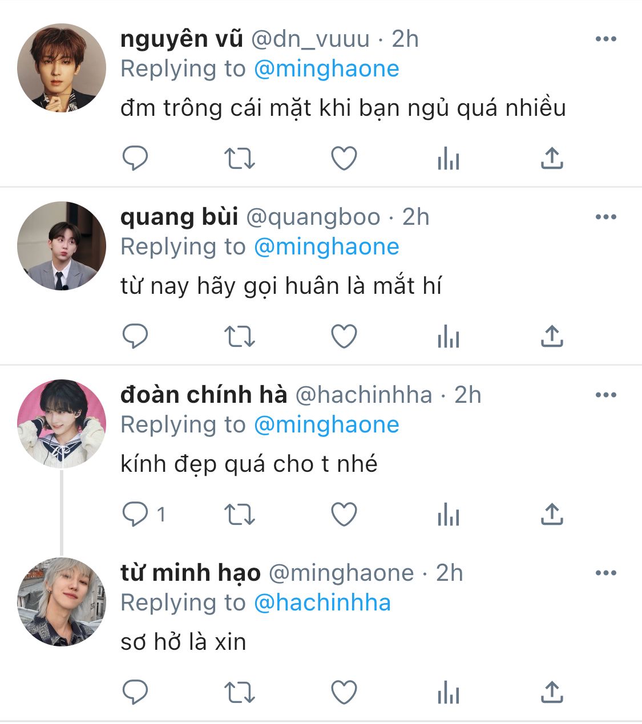Viewport: 642px width, 724px height.
Task: View đoàn chính hà's avatar
Action: coord(62,424)
